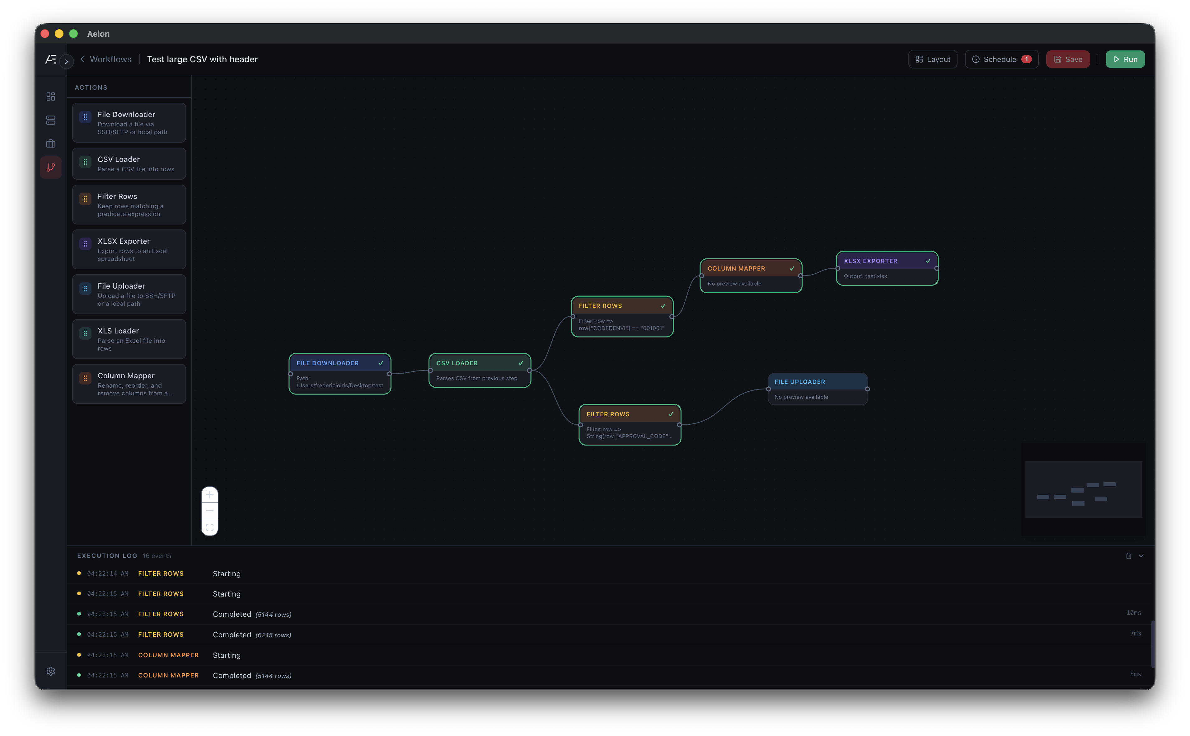Clear execution log with trash icon
Screen dimensions: 1190x736
click(1129, 555)
